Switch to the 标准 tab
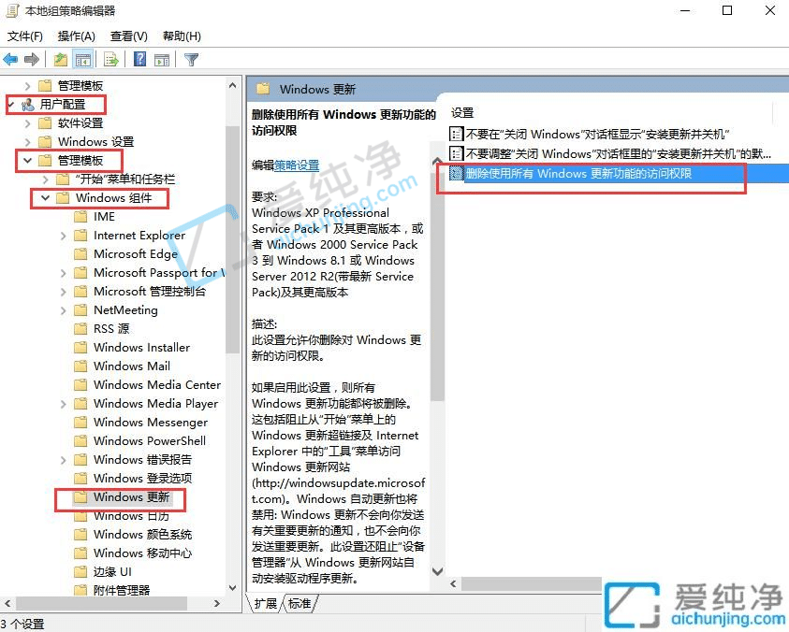 click(298, 603)
